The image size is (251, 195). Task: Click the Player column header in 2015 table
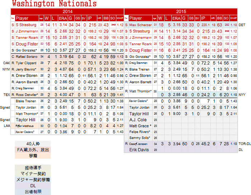141,18
